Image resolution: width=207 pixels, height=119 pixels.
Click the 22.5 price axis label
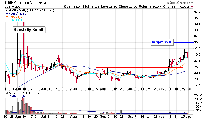tap(197, 73)
